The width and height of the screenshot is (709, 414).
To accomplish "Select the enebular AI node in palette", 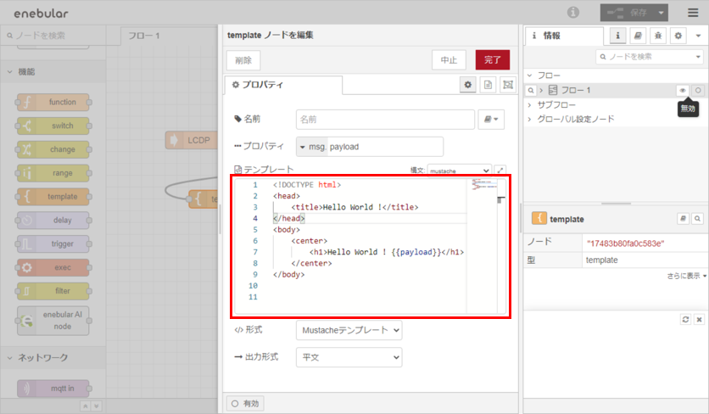I will tap(53, 321).
